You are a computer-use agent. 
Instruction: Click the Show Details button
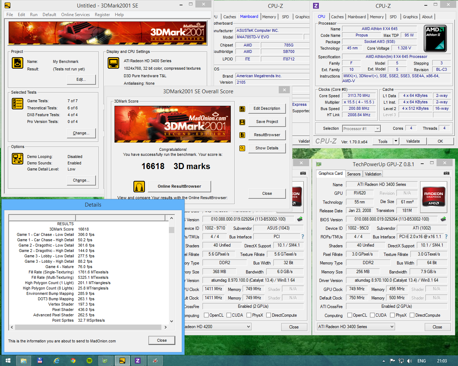pos(267,148)
